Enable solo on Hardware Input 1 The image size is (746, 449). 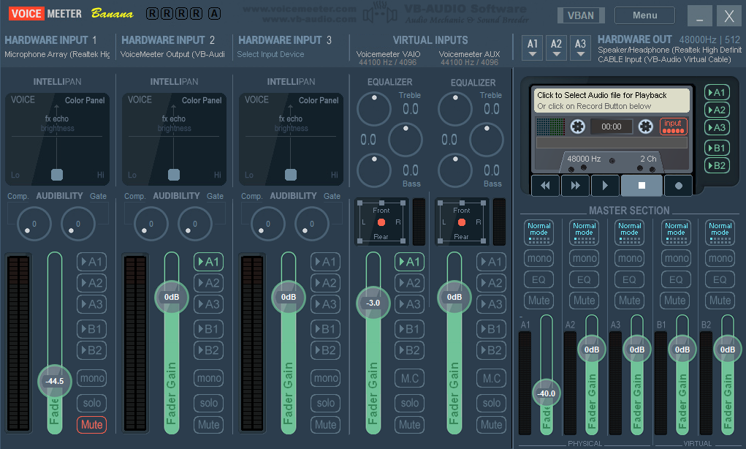click(91, 403)
